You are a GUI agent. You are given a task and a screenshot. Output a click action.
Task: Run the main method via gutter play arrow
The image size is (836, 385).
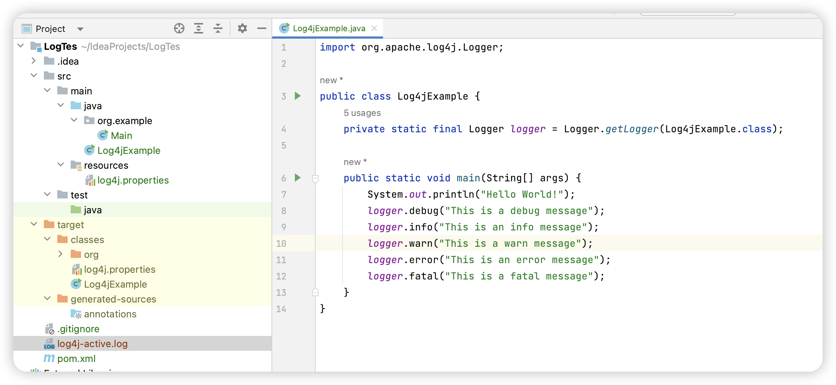(297, 178)
